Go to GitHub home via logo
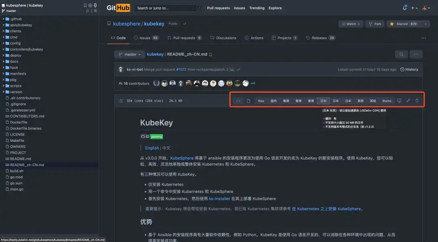The height and width of the screenshot is (242, 438). point(118,8)
